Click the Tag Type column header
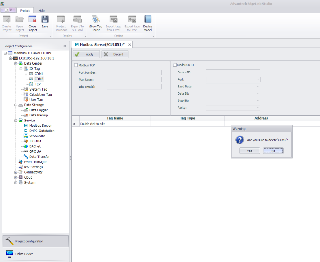The width and height of the screenshot is (320, 262). pos(187,118)
